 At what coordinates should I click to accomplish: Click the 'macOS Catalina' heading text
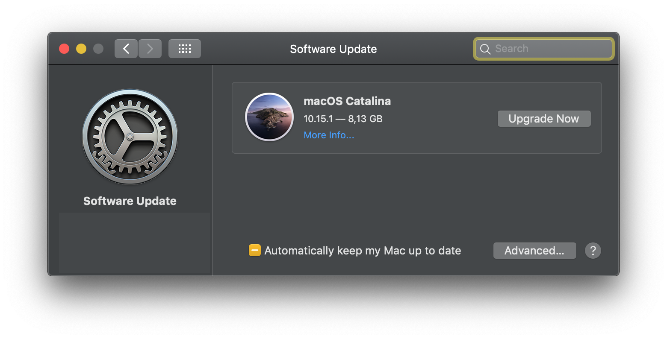pyautogui.click(x=347, y=101)
